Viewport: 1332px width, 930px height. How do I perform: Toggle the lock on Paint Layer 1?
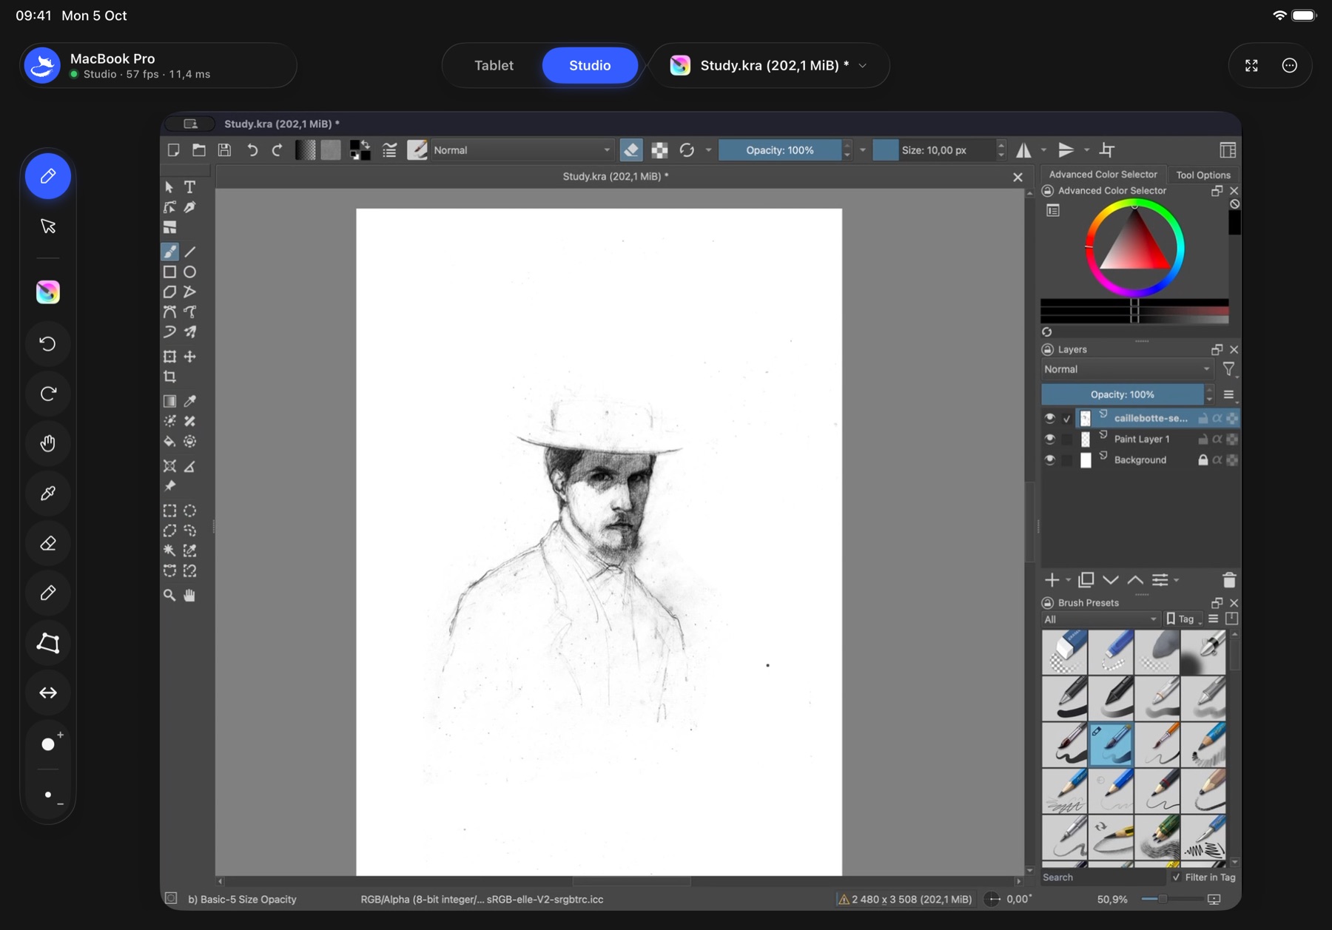(x=1202, y=439)
